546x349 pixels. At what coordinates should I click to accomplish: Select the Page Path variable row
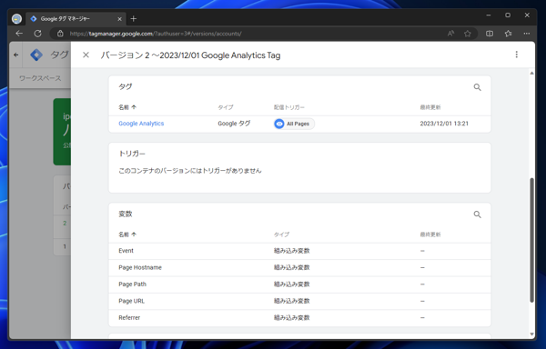[299, 284]
